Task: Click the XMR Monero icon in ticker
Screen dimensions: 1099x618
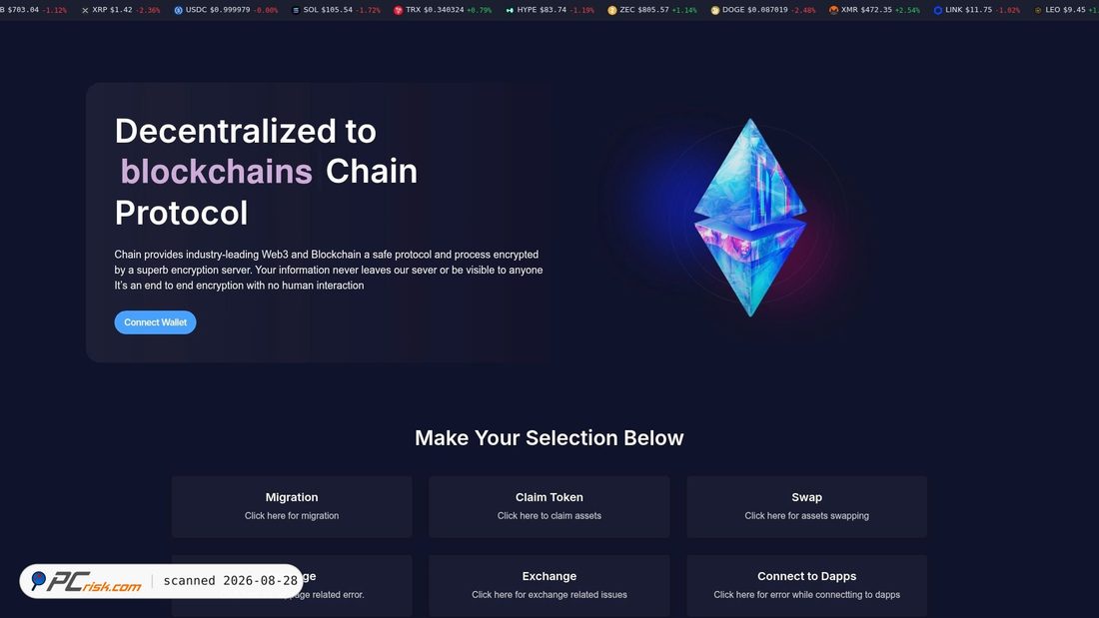Action: [833, 11]
